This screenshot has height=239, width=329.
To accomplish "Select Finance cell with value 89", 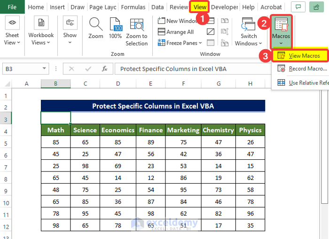I will [x=151, y=142].
